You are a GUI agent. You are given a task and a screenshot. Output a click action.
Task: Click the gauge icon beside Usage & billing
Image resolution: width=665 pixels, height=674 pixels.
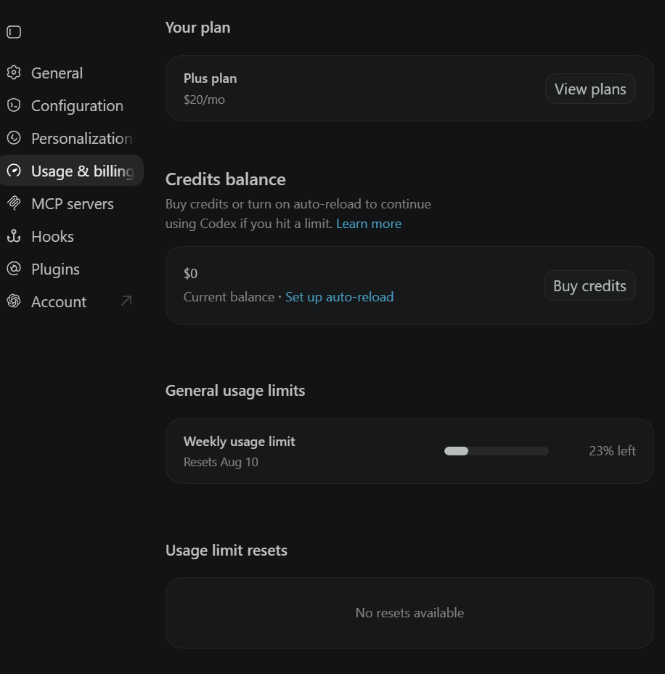14,171
